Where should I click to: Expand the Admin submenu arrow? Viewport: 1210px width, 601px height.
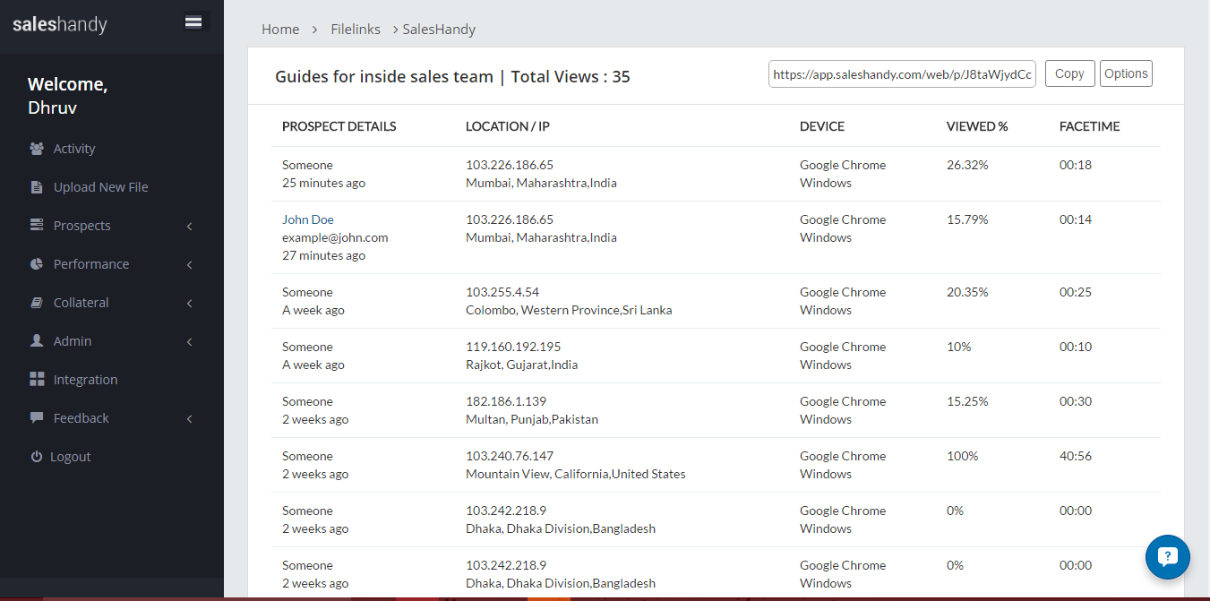189,342
